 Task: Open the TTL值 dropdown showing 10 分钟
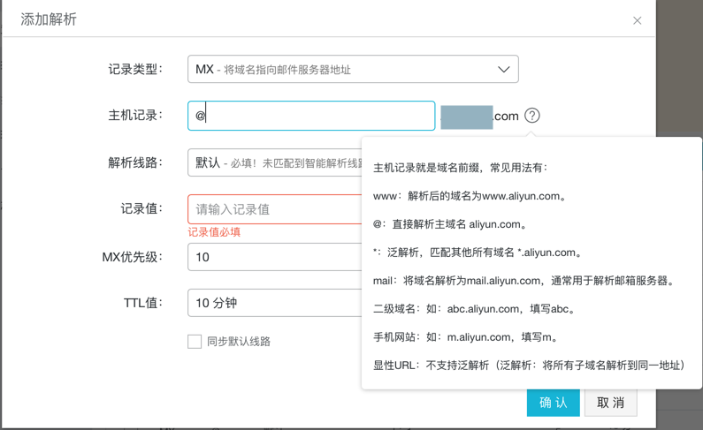point(276,303)
